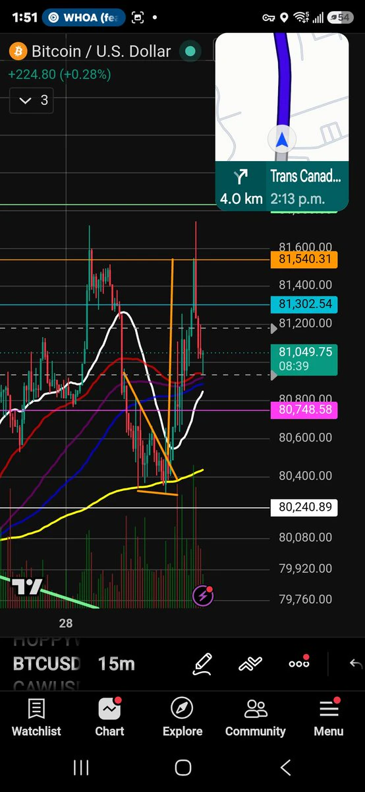The height and width of the screenshot is (792, 365).
Task: Tap the 80,400.00 price axis value
Action: pyautogui.click(x=305, y=475)
